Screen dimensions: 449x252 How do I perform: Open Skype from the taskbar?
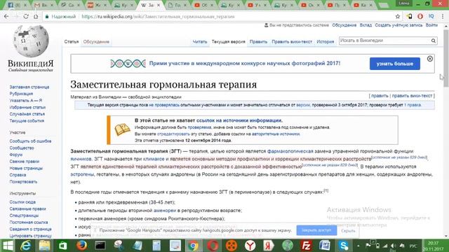(x=343, y=246)
